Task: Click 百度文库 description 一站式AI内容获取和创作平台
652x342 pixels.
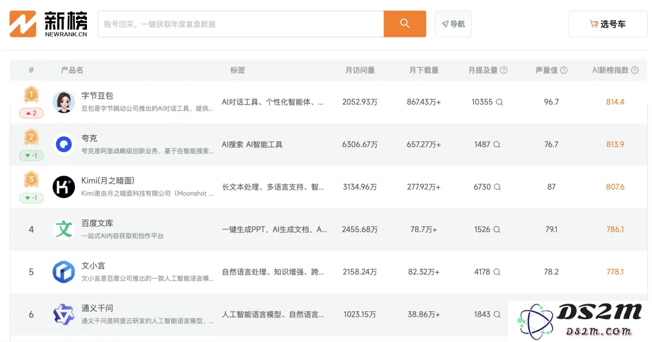Action: click(x=122, y=236)
